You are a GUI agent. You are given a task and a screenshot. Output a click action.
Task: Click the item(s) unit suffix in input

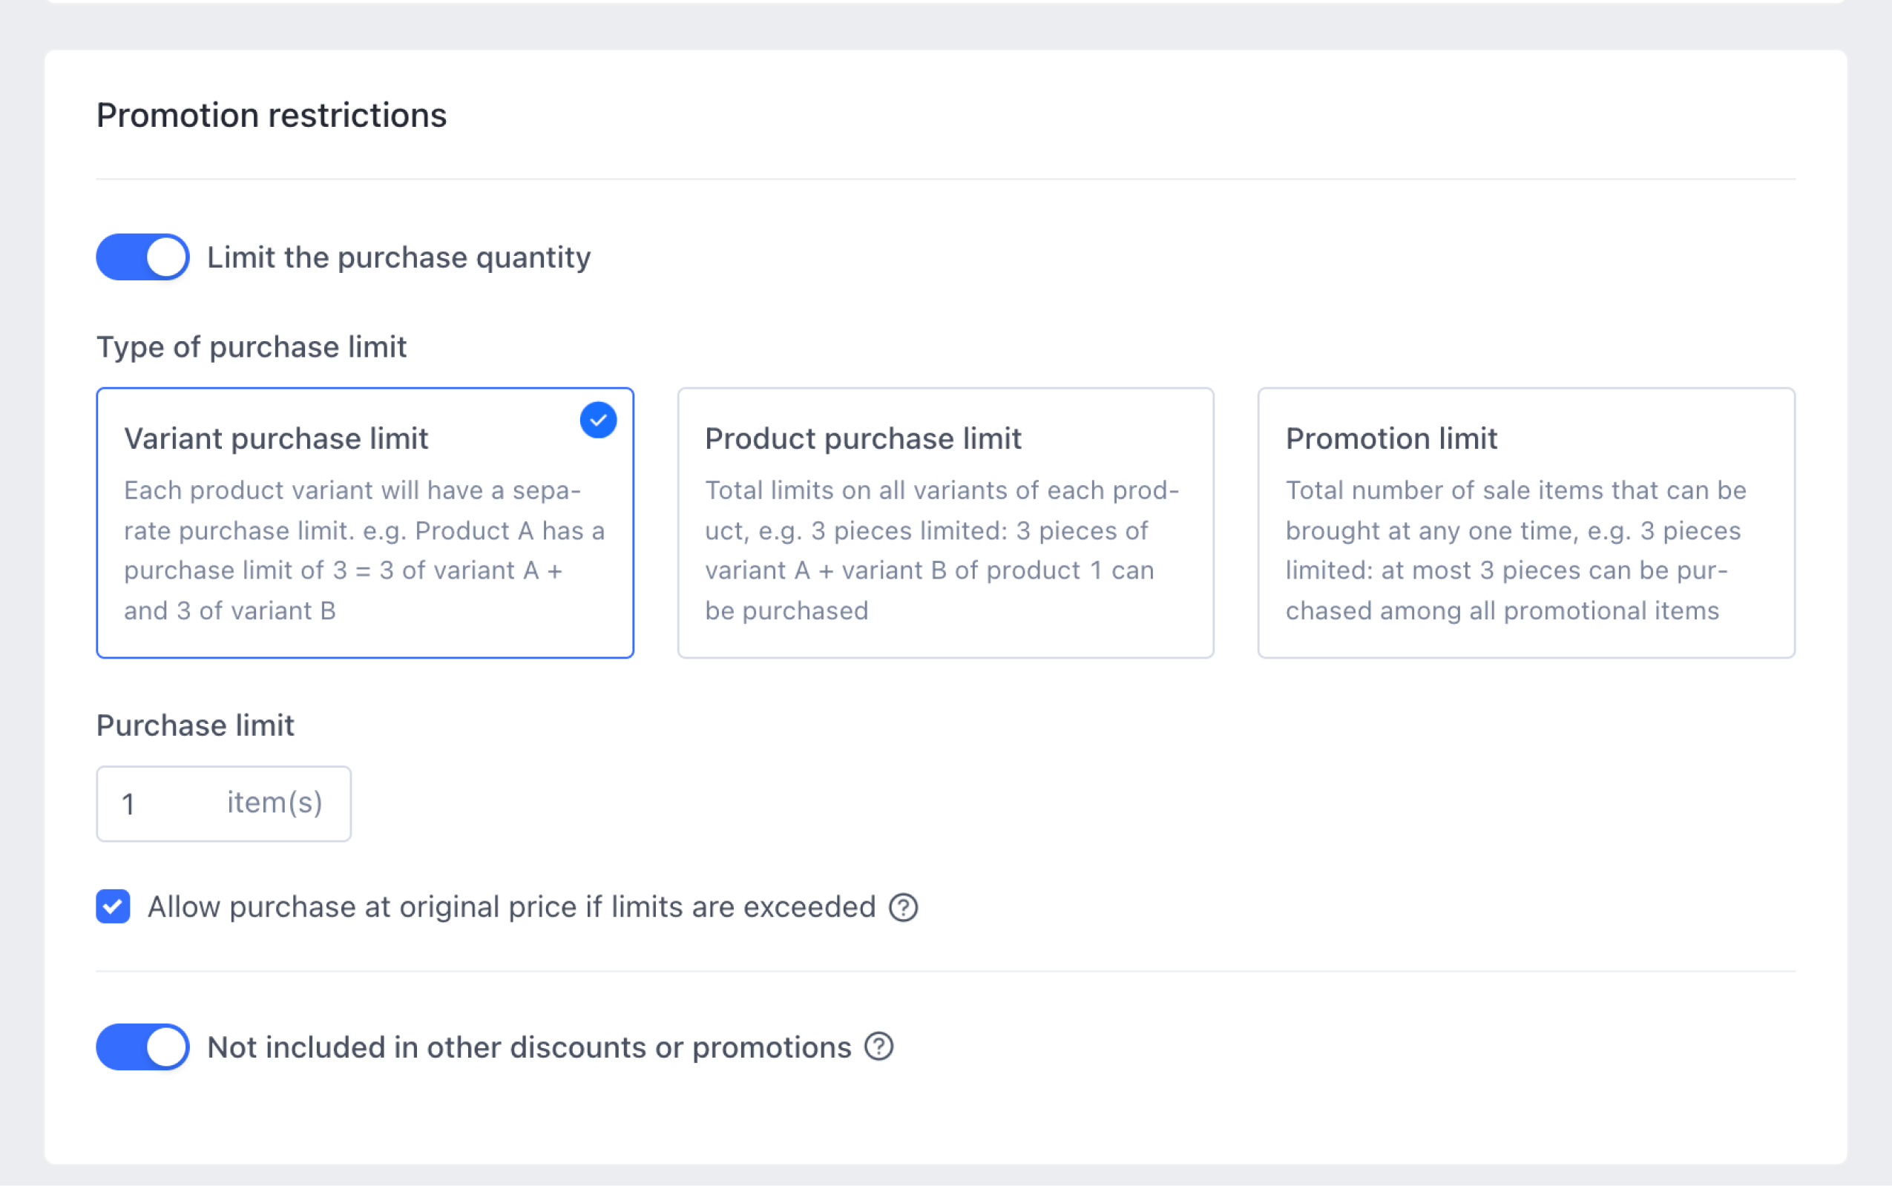(275, 803)
